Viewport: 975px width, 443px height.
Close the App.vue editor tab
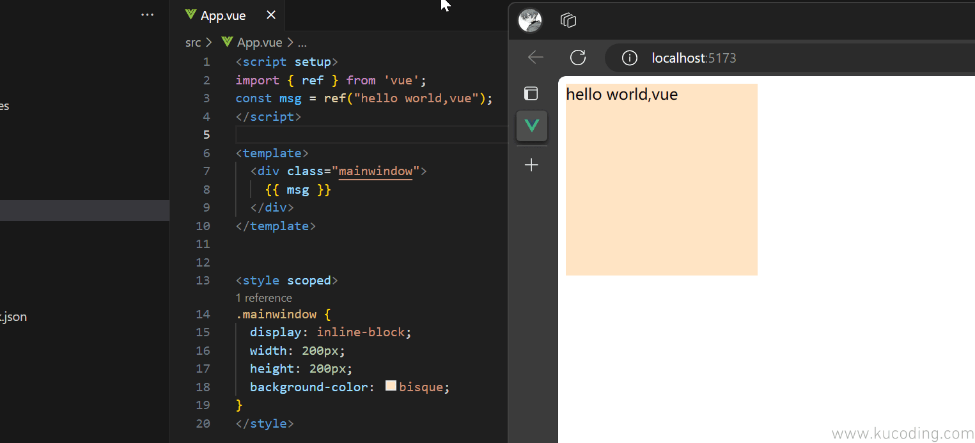271,15
